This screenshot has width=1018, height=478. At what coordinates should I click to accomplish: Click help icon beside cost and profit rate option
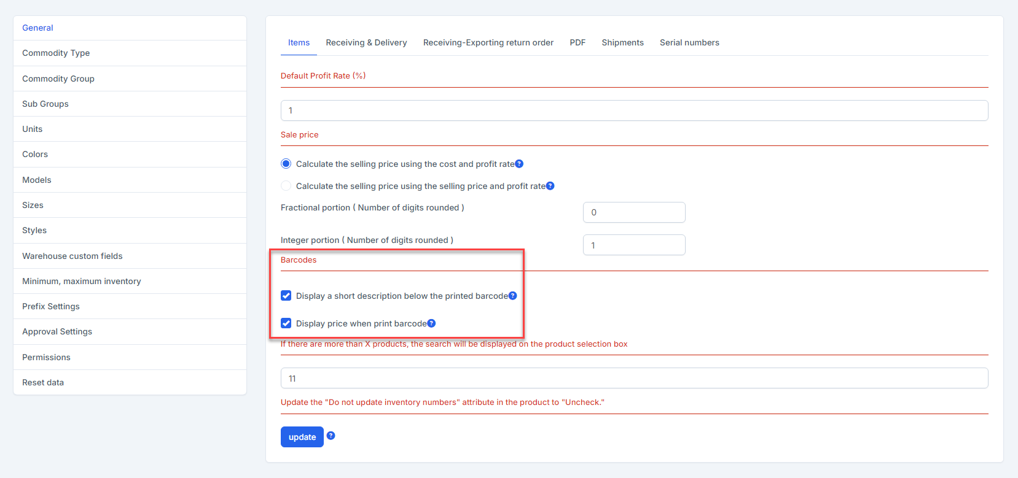coord(519,164)
